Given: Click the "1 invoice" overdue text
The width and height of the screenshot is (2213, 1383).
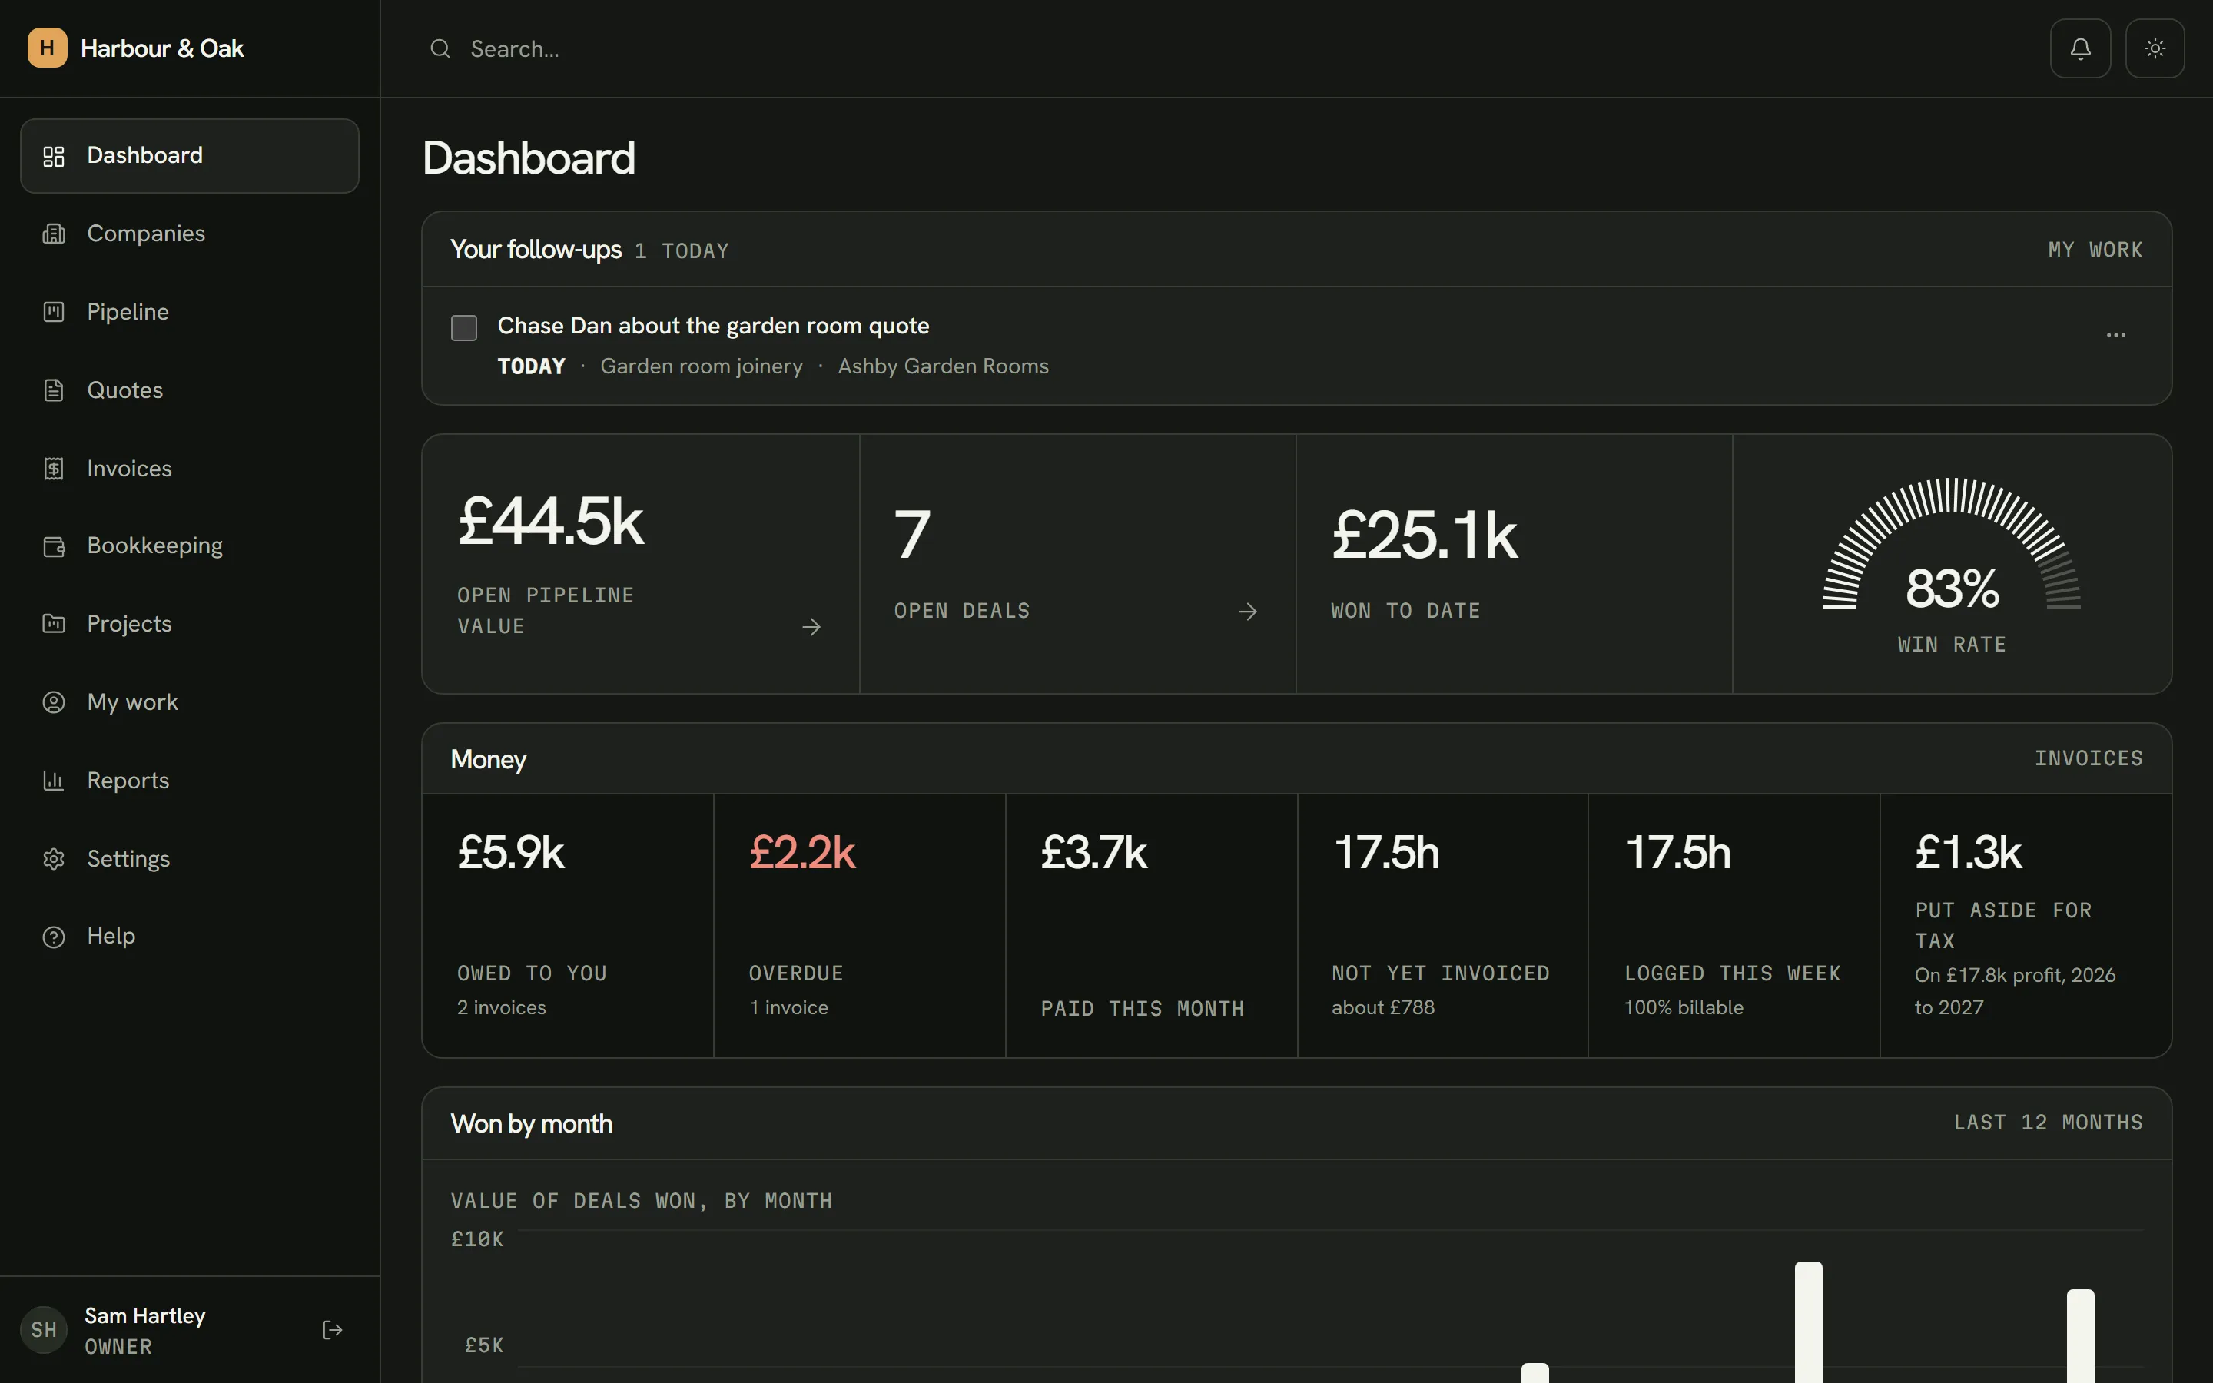Looking at the screenshot, I should [x=788, y=1008].
